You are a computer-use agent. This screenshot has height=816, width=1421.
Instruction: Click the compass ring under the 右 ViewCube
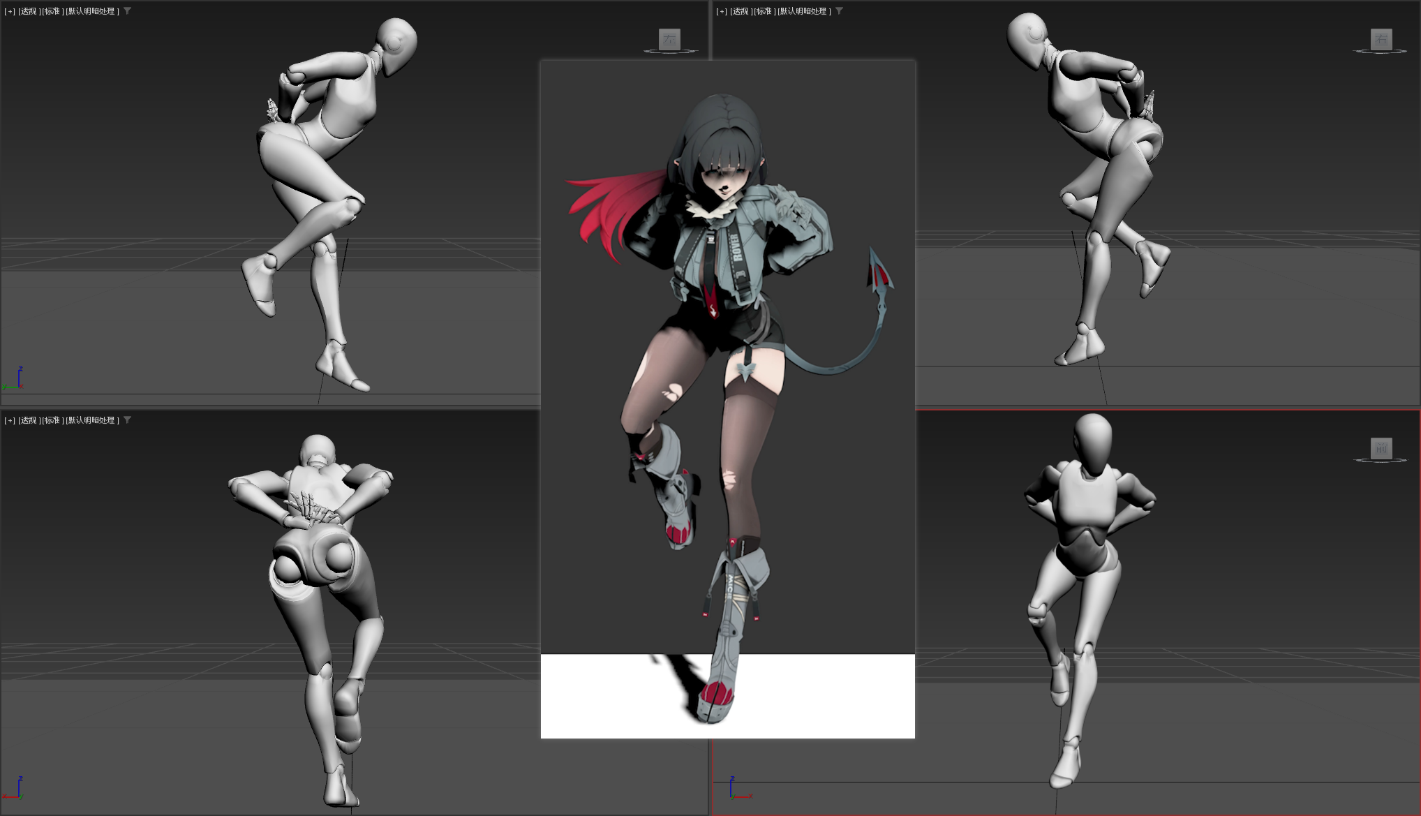pyautogui.click(x=1380, y=52)
